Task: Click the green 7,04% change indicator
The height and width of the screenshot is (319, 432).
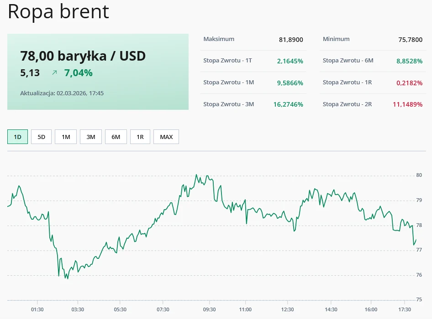Action: (78, 72)
